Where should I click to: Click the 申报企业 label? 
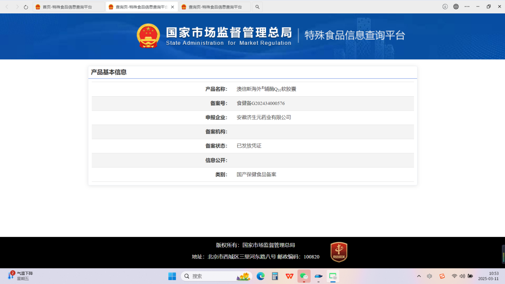tap(216, 117)
